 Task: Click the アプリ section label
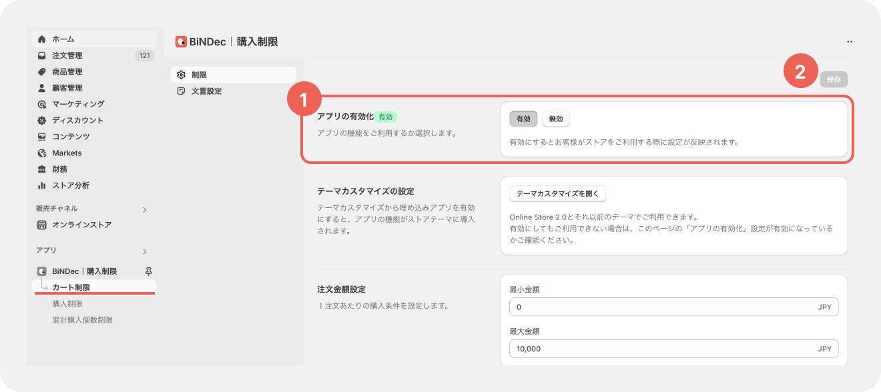point(46,250)
